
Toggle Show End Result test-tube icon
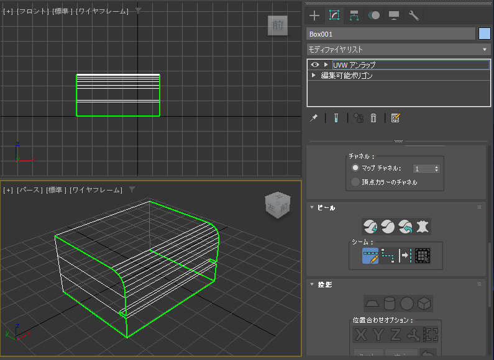(x=336, y=118)
